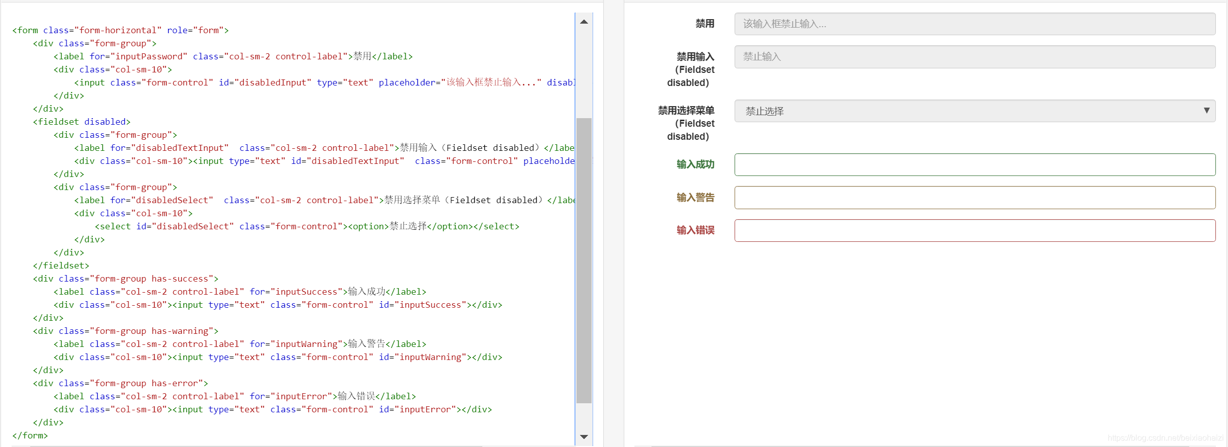
Task: Click the disabled input with placeholder 该输入框禁止输入...
Action: (975, 24)
